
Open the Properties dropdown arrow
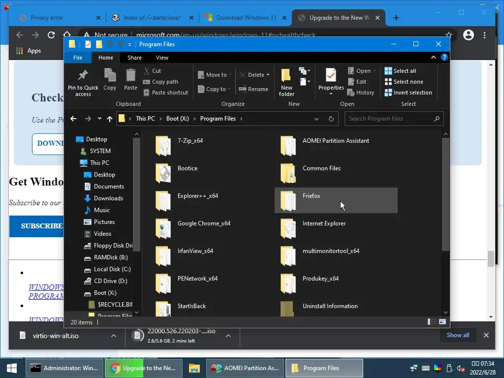tap(331, 94)
